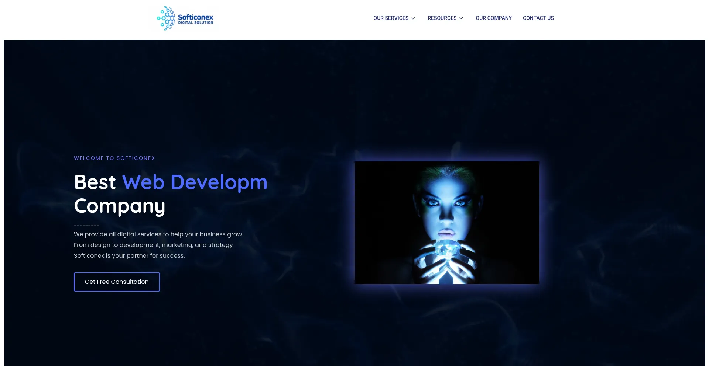Click the word "Best" in the headline
The width and height of the screenshot is (709, 366).
click(x=95, y=182)
